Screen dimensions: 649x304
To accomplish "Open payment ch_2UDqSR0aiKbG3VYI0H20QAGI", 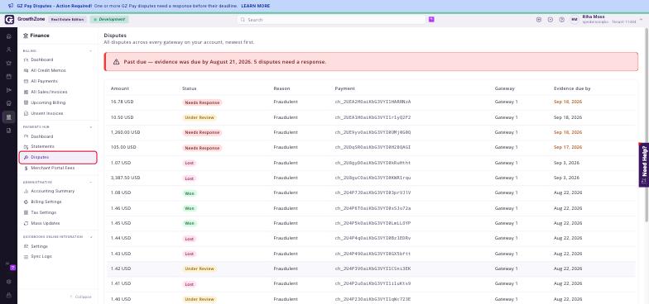I will click(373, 147).
